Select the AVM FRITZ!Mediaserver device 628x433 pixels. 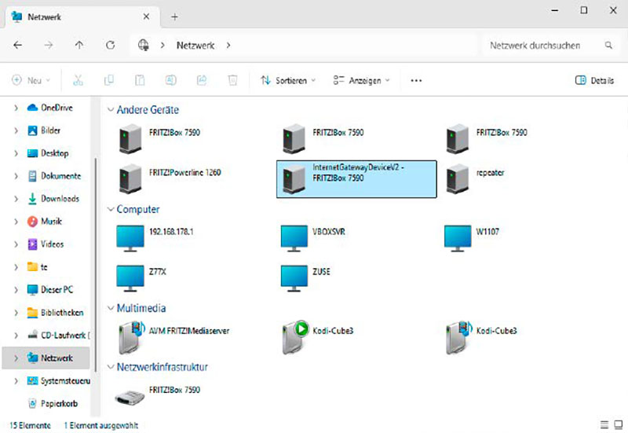[x=173, y=338]
